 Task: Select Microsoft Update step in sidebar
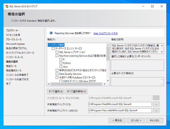coord(15,44)
